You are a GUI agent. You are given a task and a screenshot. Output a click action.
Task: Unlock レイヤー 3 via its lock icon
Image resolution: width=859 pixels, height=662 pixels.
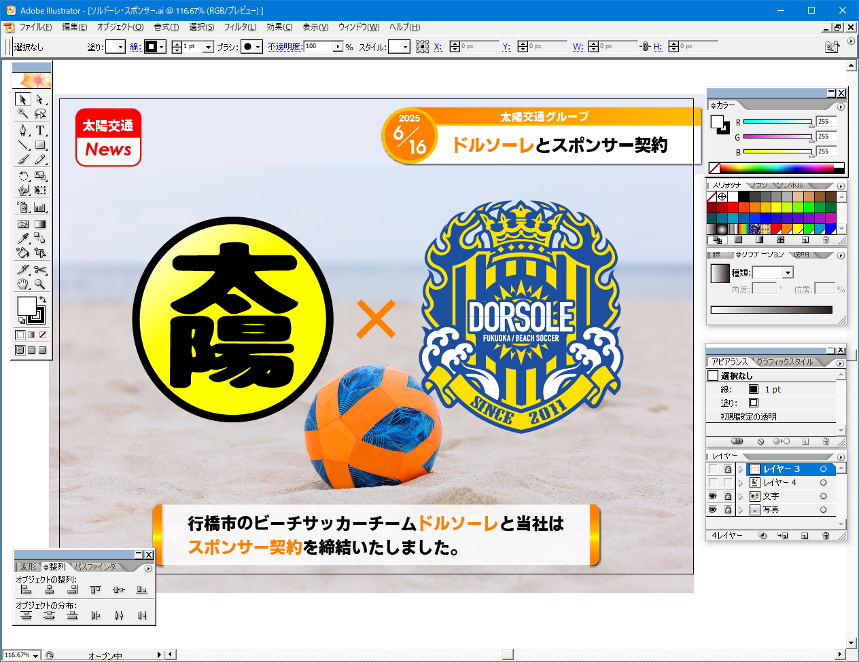[x=728, y=469]
